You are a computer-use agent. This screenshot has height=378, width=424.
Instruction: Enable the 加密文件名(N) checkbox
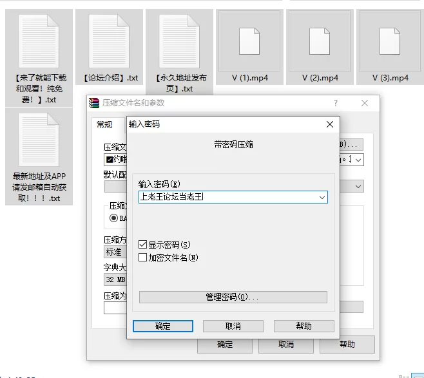pos(142,257)
